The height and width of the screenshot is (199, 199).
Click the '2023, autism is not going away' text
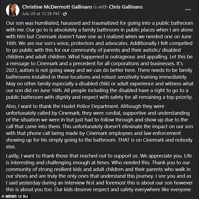pos(40,70)
